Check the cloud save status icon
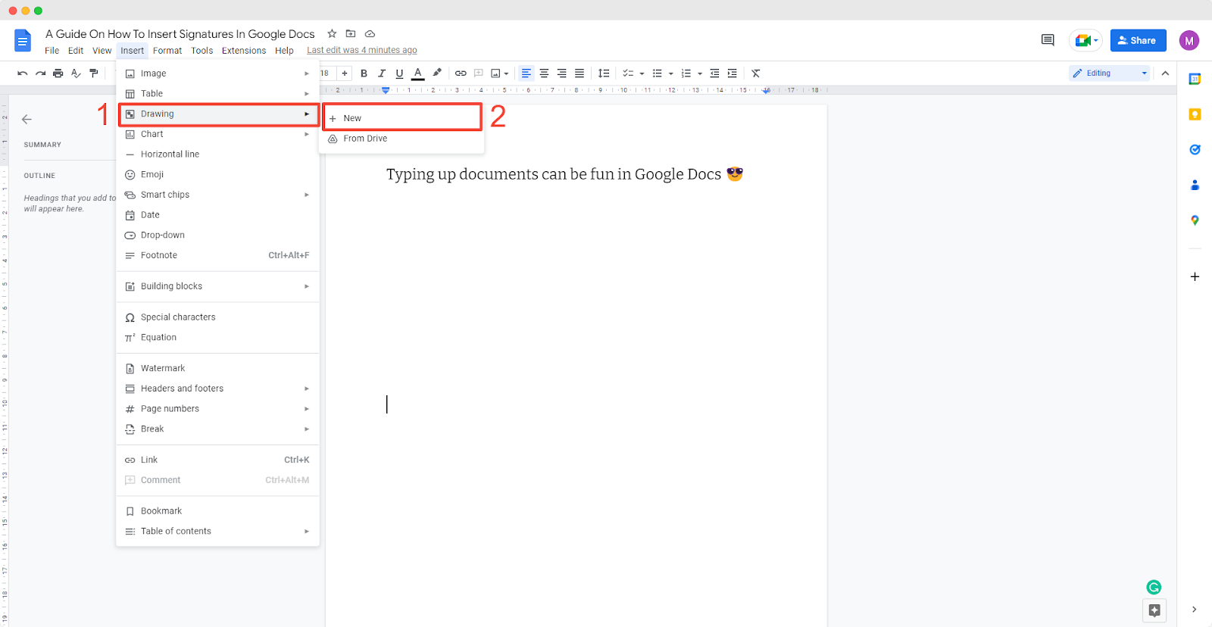1212x627 pixels. tap(370, 33)
